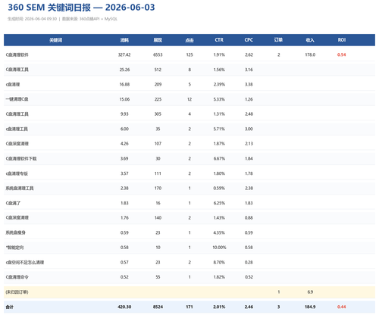Click the report title 360 SEM 关键词日报
The width and height of the screenshot is (379, 318).
[49, 8]
